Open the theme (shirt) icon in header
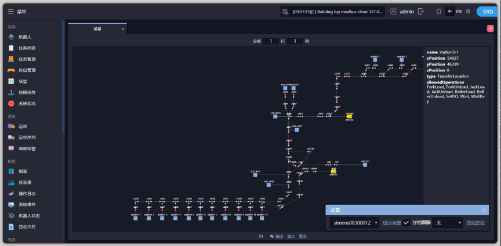Image resolution: width=501 pixels, height=246 pixels. click(x=438, y=12)
